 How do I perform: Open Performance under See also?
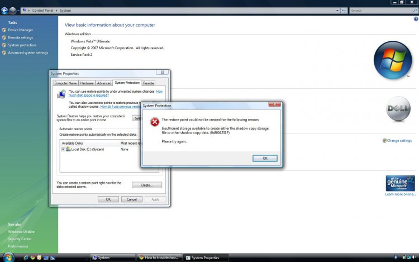tap(18, 246)
